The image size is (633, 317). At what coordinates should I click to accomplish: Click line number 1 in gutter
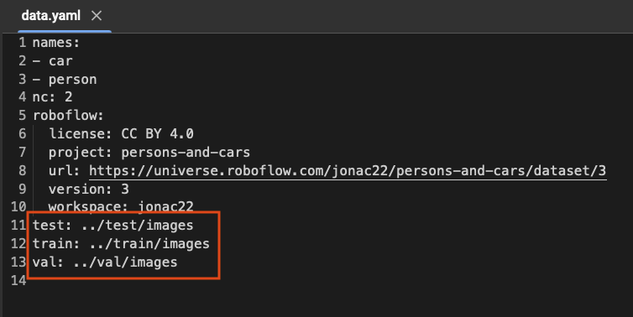point(22,42)
